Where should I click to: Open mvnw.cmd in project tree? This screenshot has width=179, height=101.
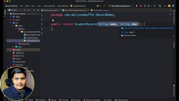pyautogui.click(x=19, y=62)
